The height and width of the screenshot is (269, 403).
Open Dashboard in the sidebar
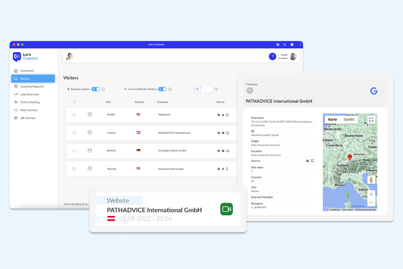pos(27,71)
